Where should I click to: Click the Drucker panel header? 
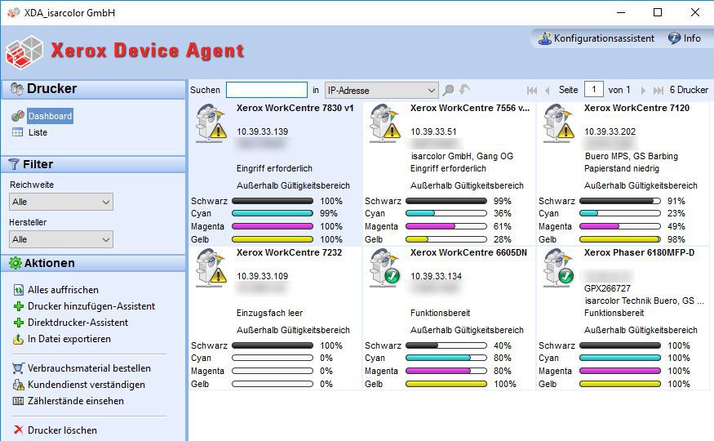[x=93, y=89]
